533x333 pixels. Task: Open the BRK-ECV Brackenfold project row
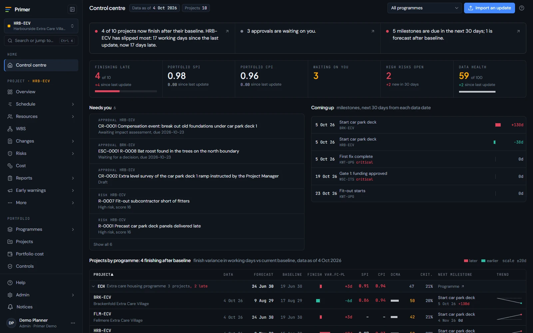pyautogui.click(x=307, y=301)
